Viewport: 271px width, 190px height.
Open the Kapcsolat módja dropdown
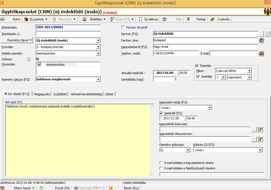pos(209,108)
